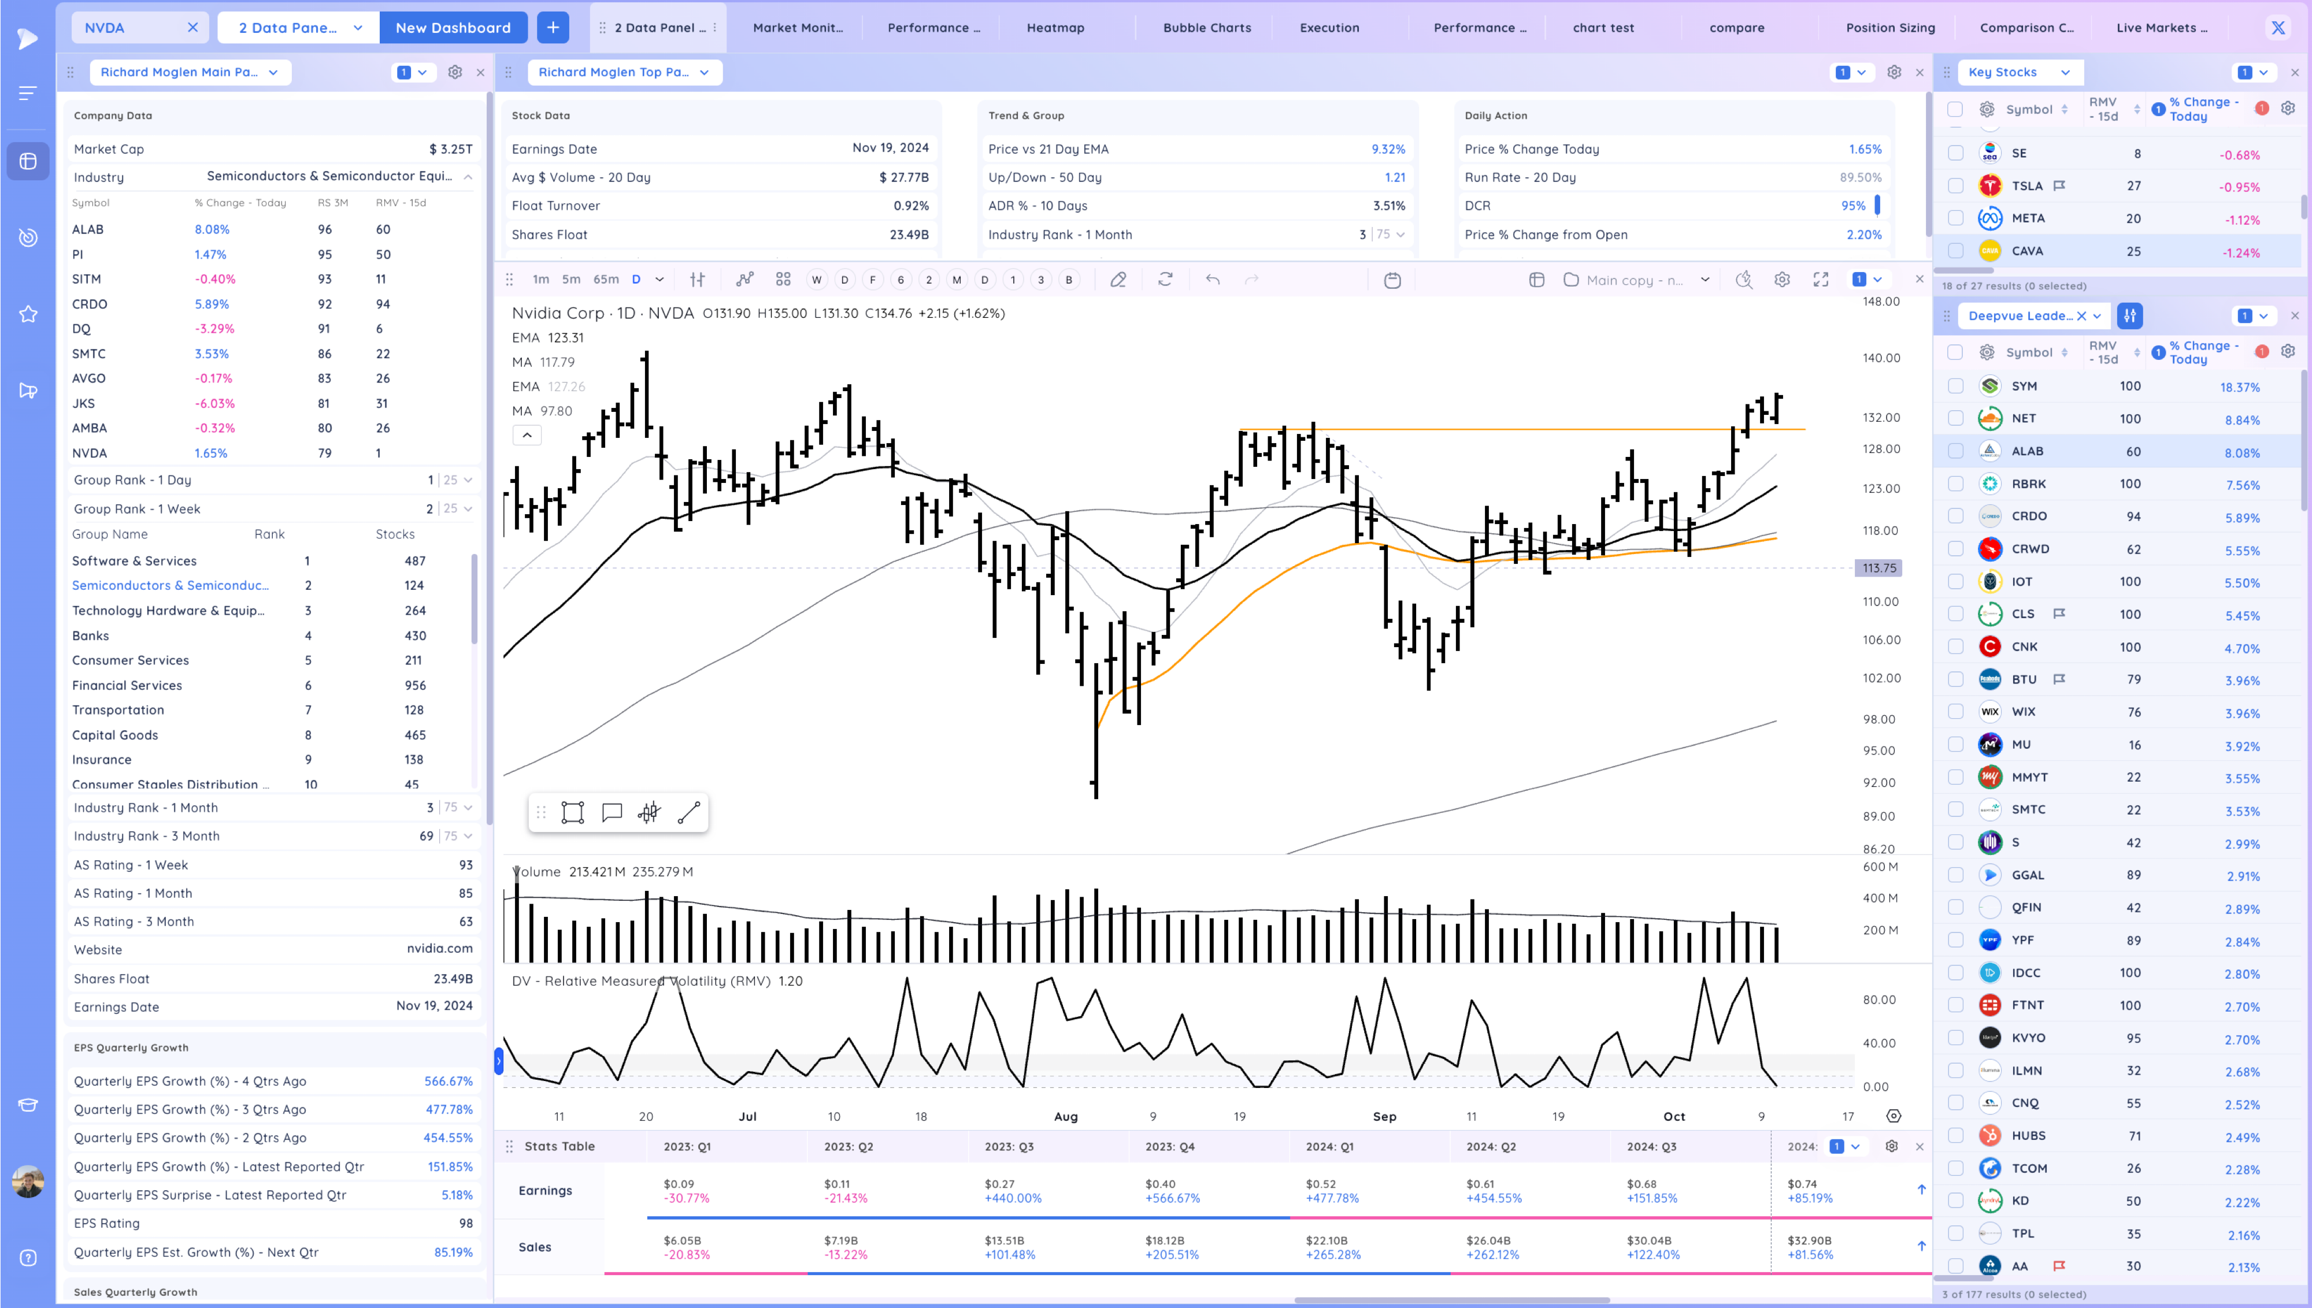Check the TSLA row checkbox
The image size is (2312, 1308).
1955,186
